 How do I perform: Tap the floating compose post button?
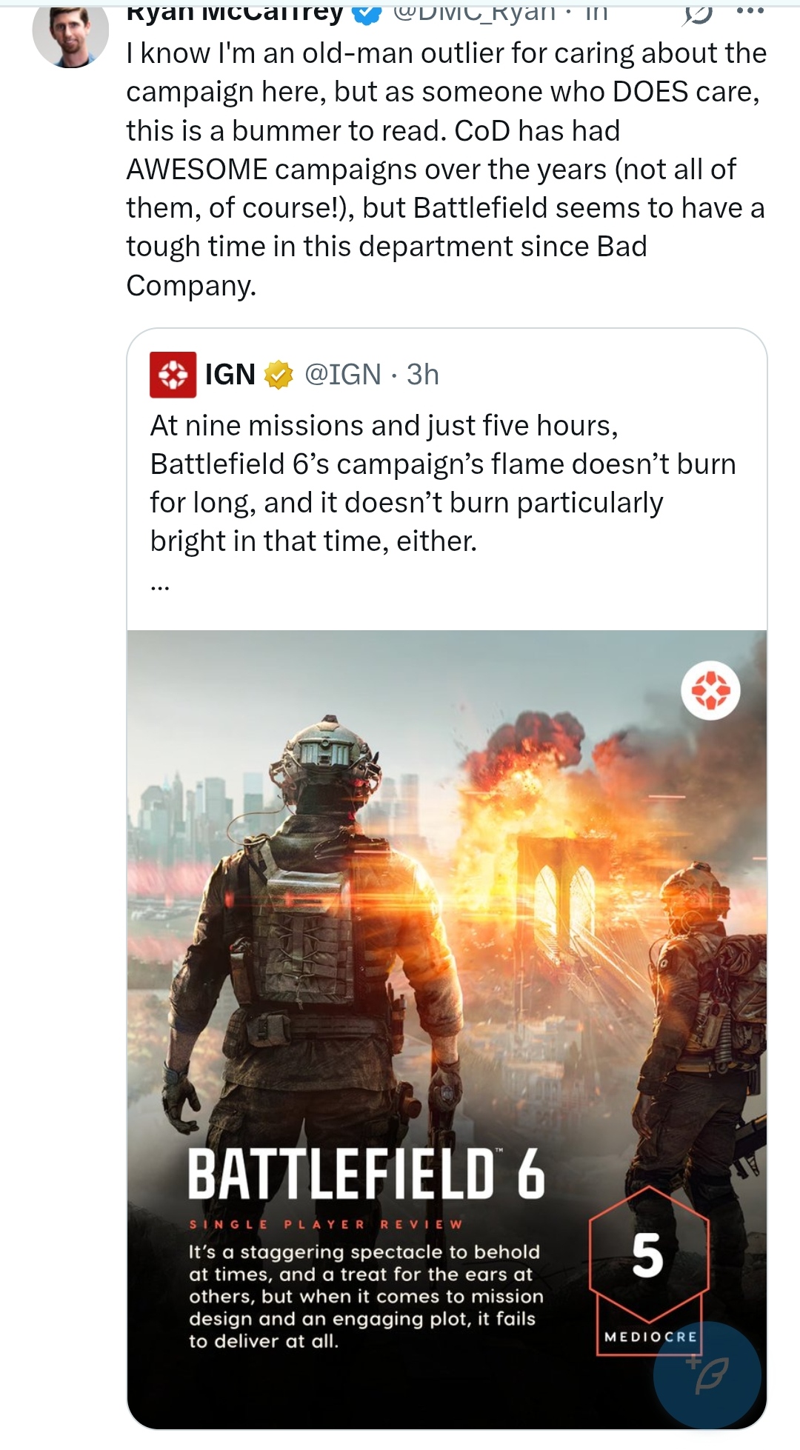(x=707, y=1375)
